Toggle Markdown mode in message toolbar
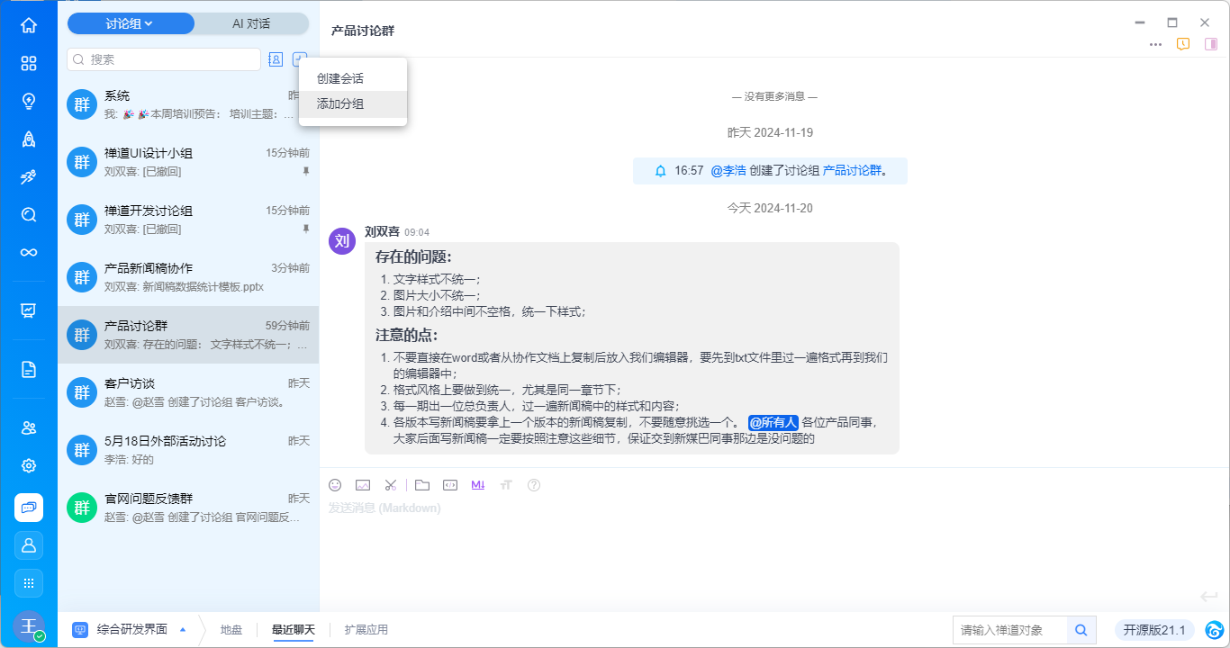 click(477, 485)
